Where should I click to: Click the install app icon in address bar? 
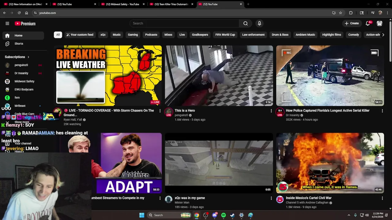coord(334,13)
